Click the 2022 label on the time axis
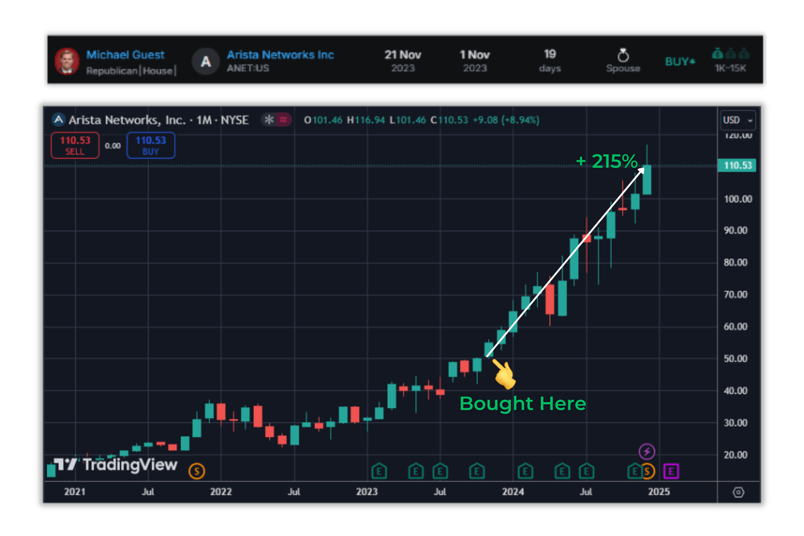Viewport: 804px width, 536px height. point(221,492)
